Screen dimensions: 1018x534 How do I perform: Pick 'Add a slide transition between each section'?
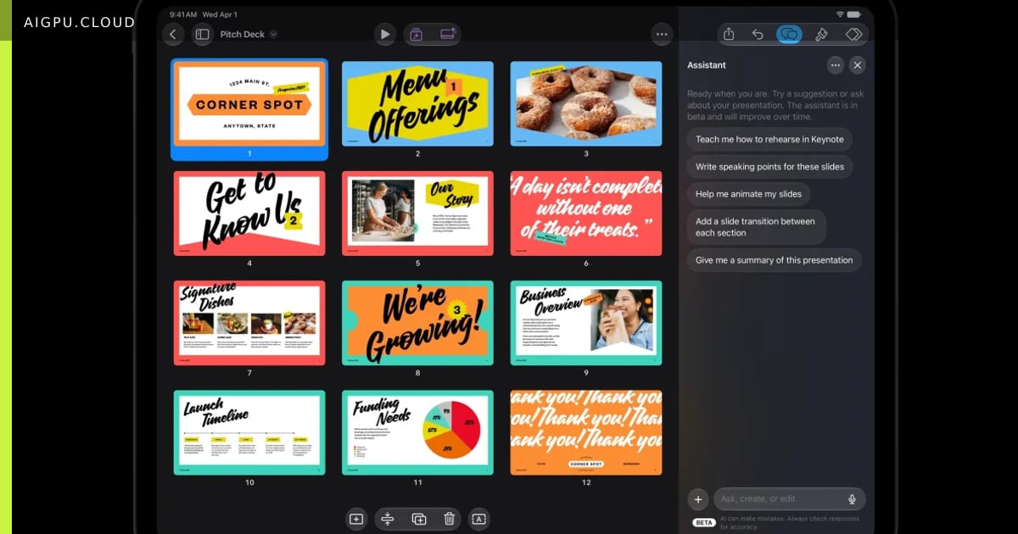tap(756, 227)
